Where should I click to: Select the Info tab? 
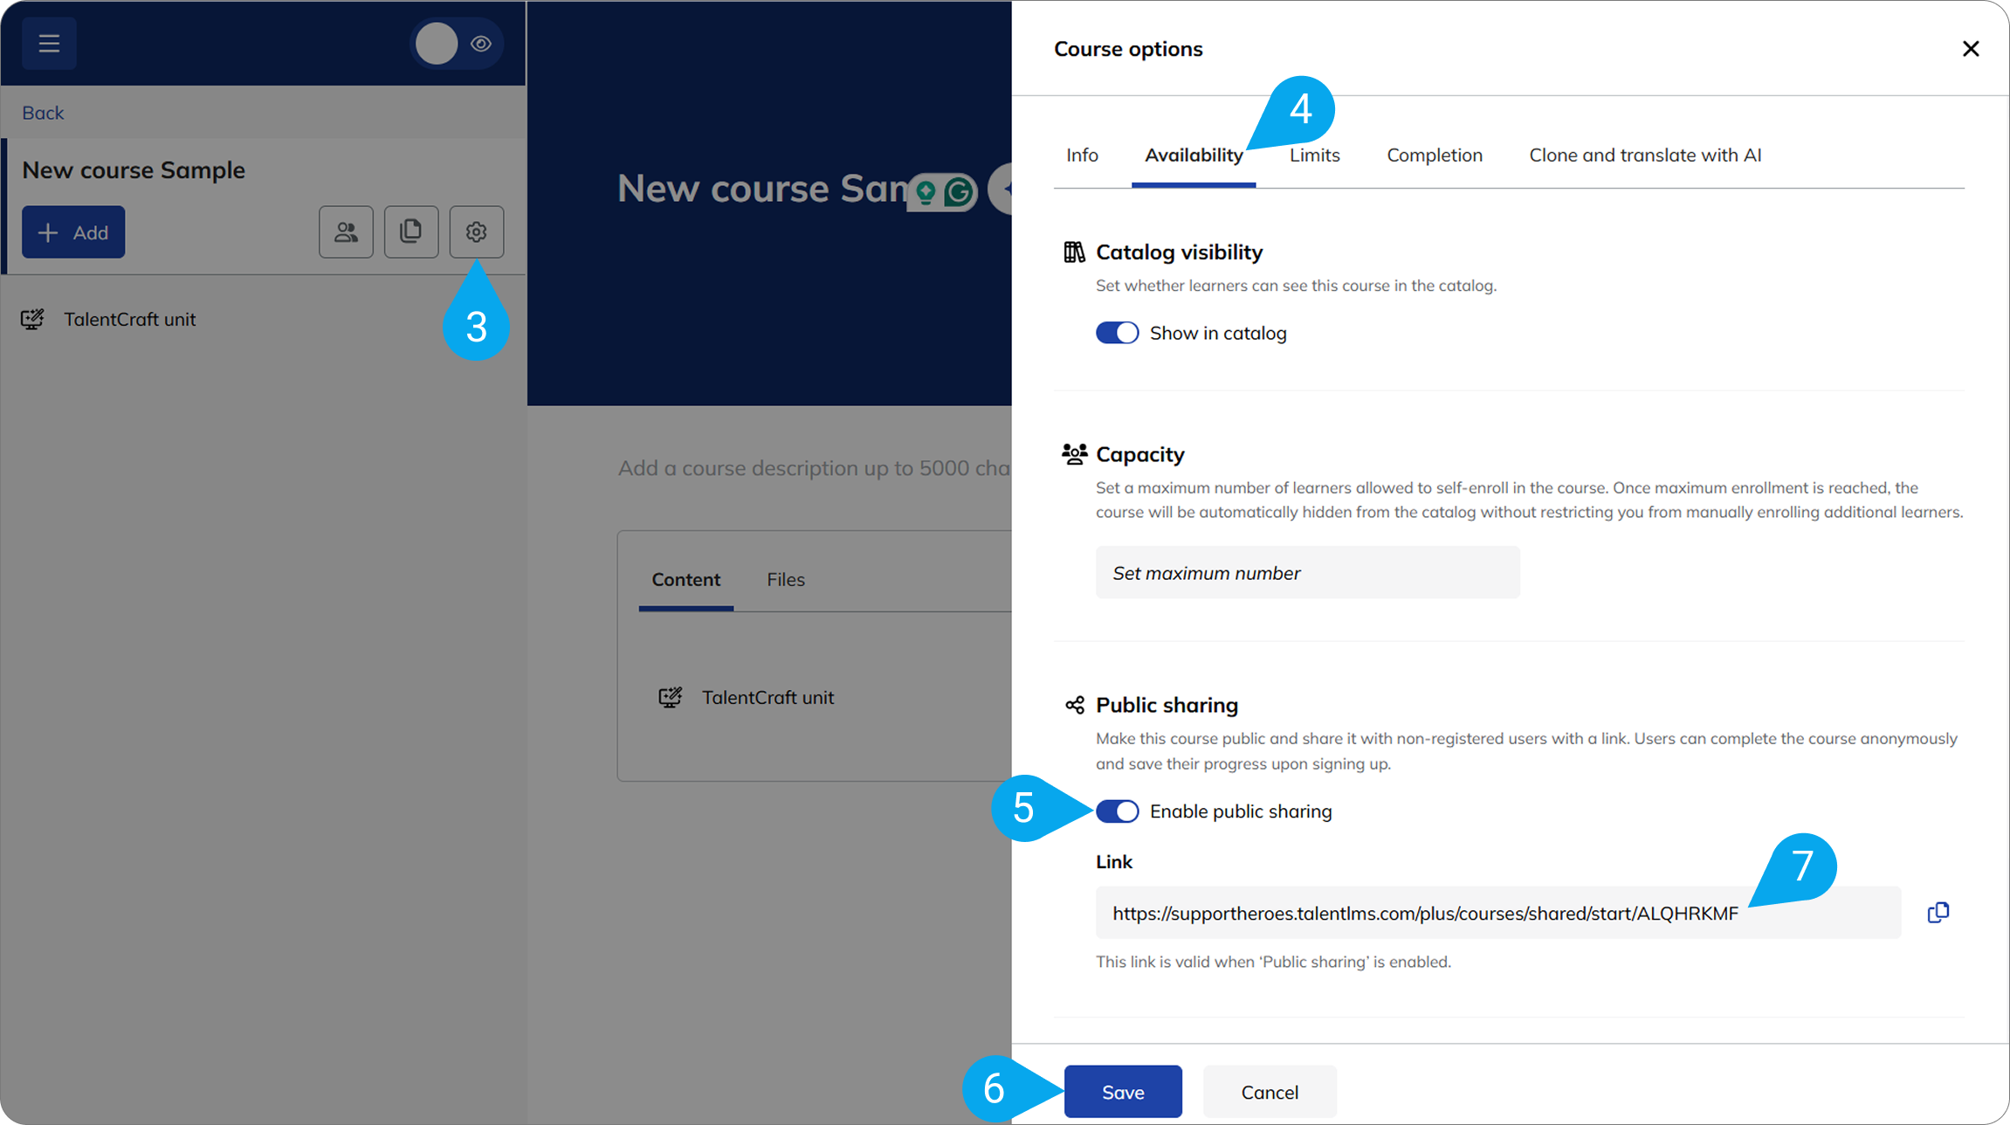1082,155
